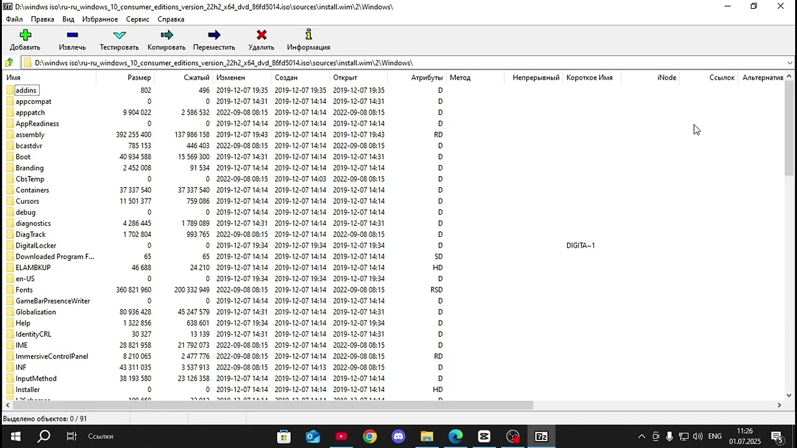Image resolution: width=797 pixels, height=448 pixels.
Task: Select the ImmersiveControlPanel folder name
Action: [52, 357]
